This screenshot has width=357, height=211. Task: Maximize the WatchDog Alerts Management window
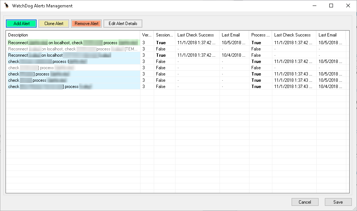click(331, 6)
